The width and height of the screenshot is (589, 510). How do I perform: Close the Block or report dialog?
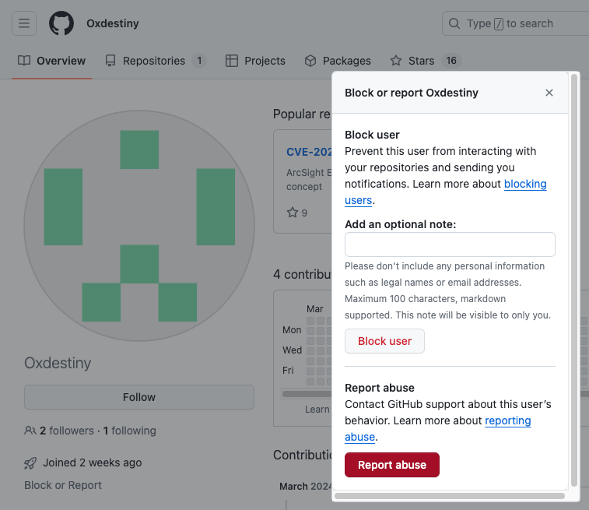(549, 93)
